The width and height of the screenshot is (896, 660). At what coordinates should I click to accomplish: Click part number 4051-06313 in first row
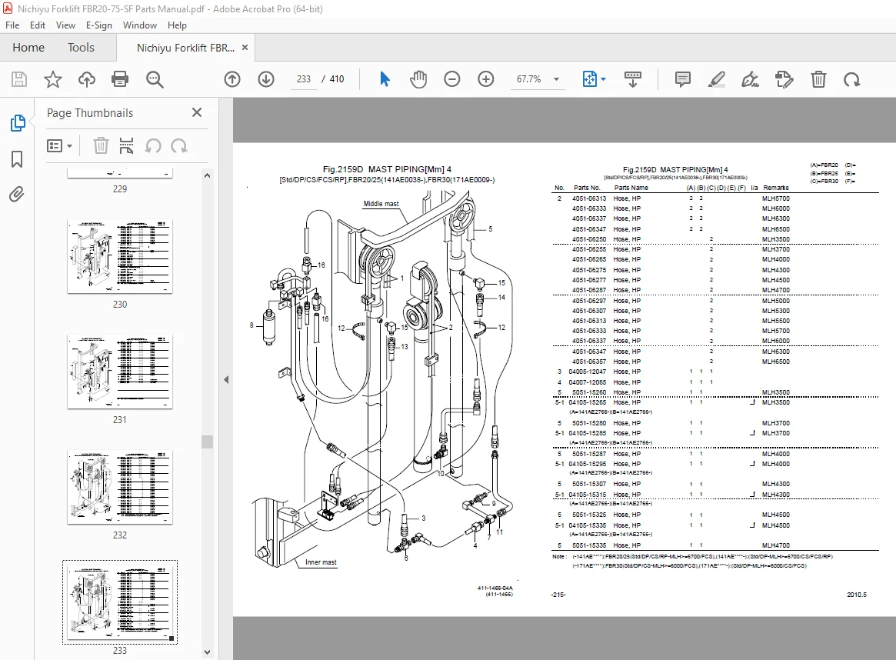(589, 199)
